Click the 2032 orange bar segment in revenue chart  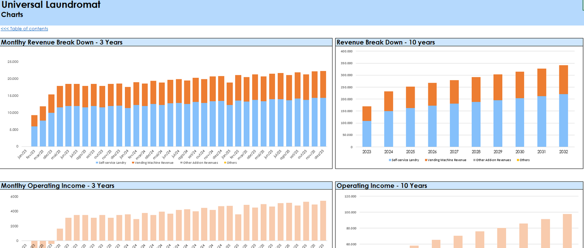(x=563, y=79)
